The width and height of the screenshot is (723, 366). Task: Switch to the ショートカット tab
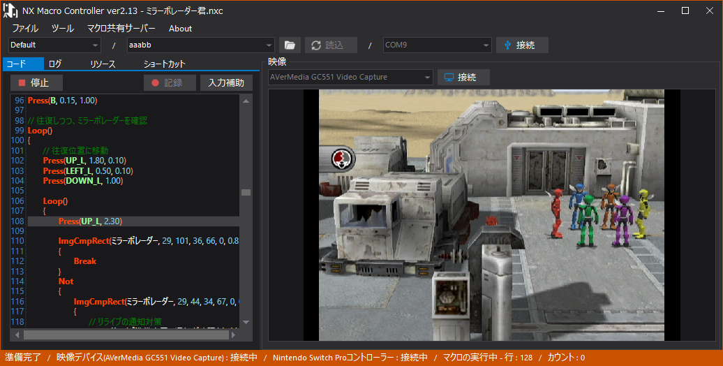[164, 64]
